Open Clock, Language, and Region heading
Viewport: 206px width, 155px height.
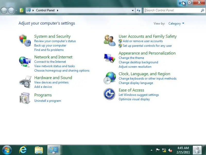pyautogui.click(x=144, y=74)
